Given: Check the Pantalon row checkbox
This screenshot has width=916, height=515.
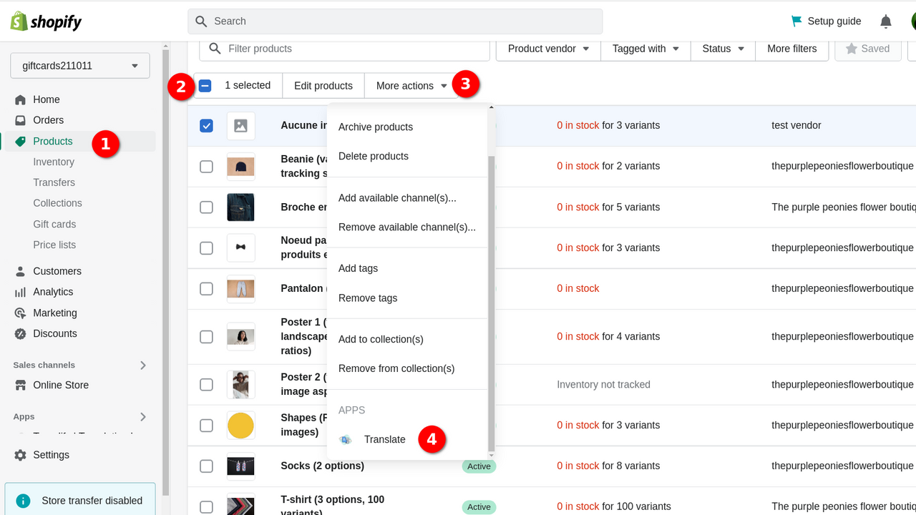Looking at the screenshot, I should (206, 288).
